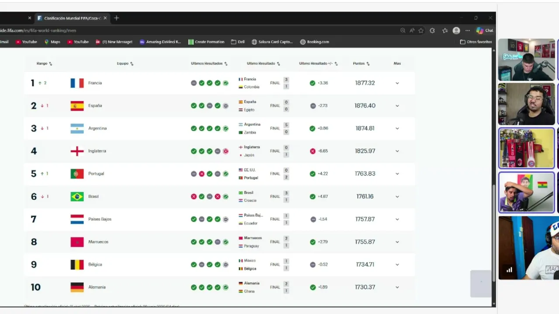Screen dimensions: 559x314
Task: Expand the Países Bajos row details
Action: click(397, 219)
